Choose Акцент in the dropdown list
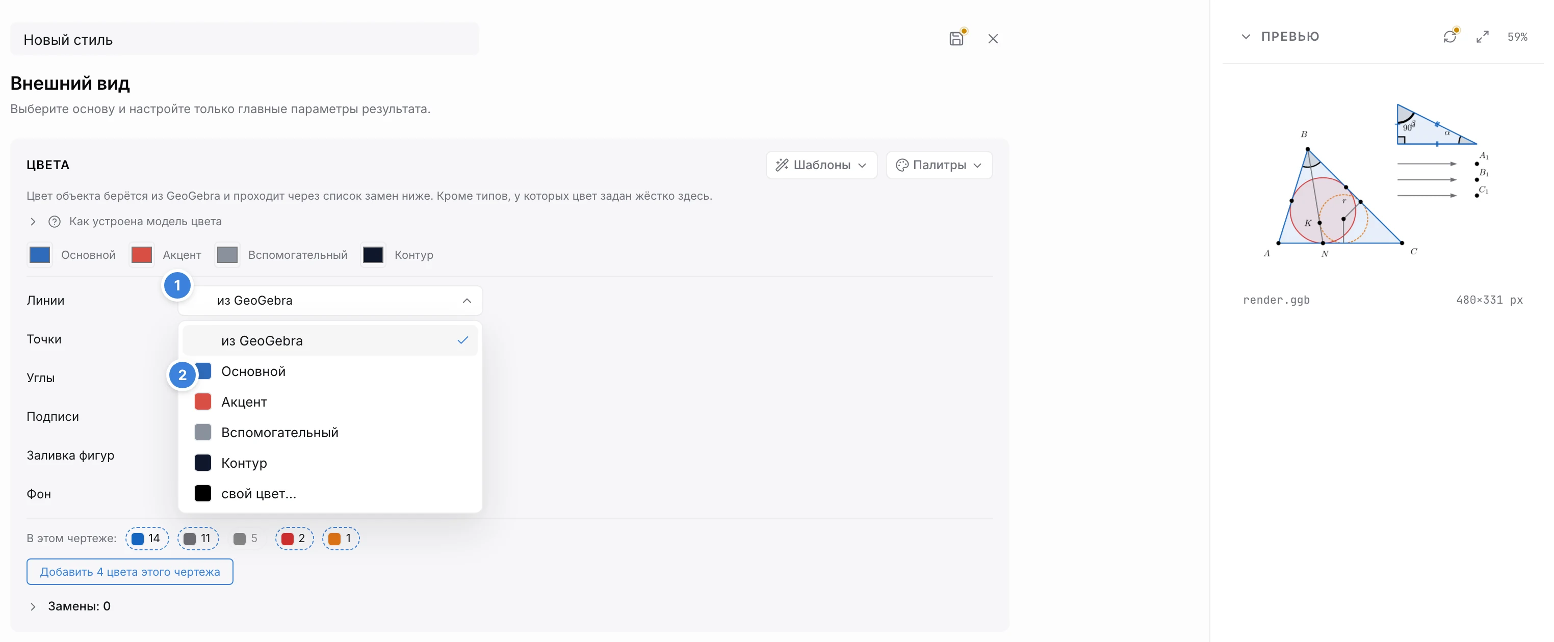This screenshot has width=1554, height=642. point(330,402)
